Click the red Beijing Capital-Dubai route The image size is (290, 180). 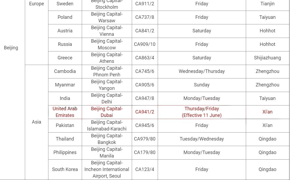click(x=107, y=112)
